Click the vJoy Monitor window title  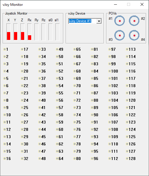click(x=13, y=5)
